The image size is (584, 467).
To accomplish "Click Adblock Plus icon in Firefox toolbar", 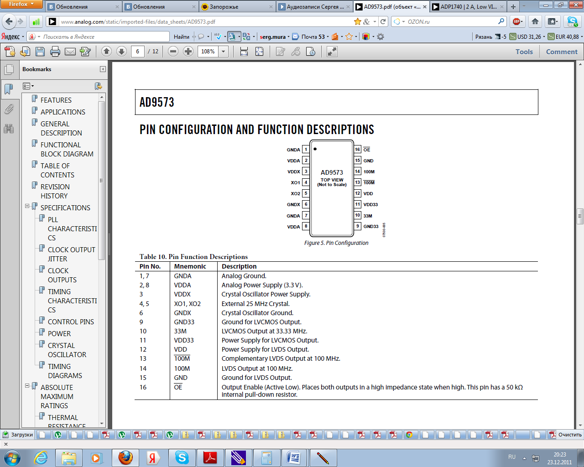I will 516,21.
